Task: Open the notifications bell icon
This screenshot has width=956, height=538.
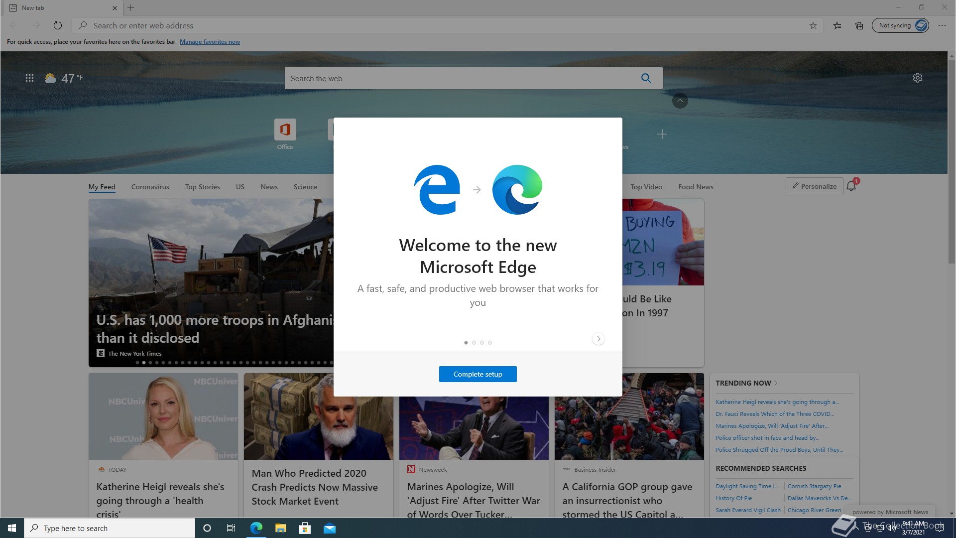Action: (x=851, y=186)
